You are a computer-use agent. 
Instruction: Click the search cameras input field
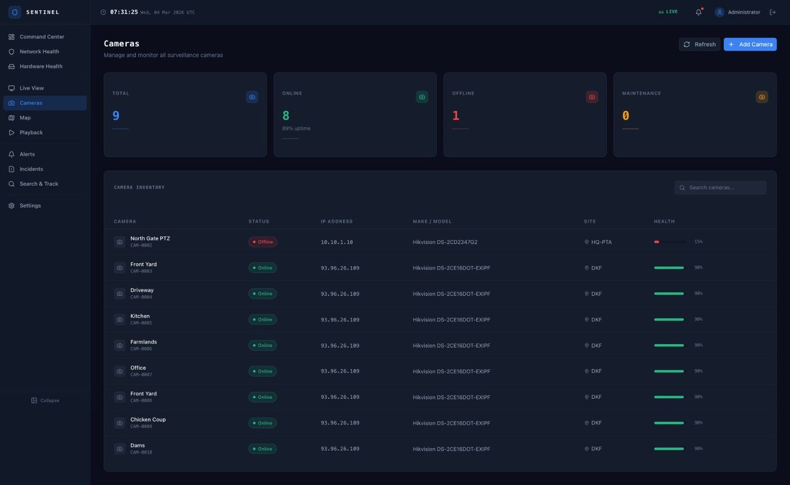tap(721, 187)
